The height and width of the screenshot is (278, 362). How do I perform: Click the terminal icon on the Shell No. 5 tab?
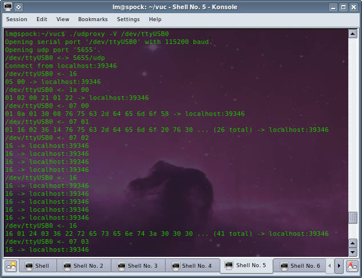point(229,265)
